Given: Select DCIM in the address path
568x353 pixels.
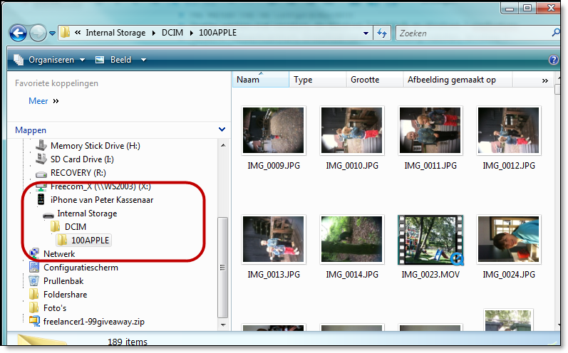Looking at the screenshot, I should 172,33.
